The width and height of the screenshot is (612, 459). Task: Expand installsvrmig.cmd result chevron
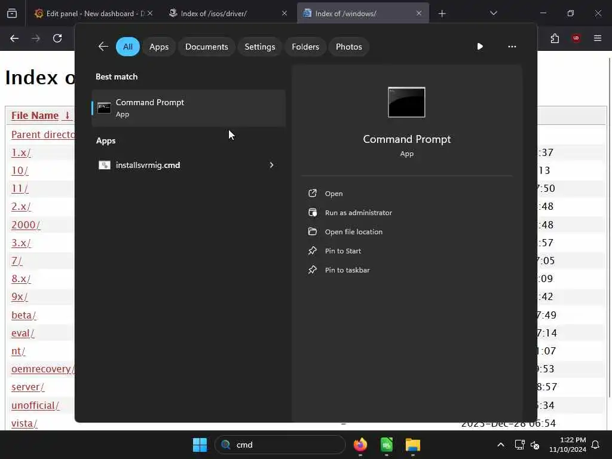pos(272,165)
